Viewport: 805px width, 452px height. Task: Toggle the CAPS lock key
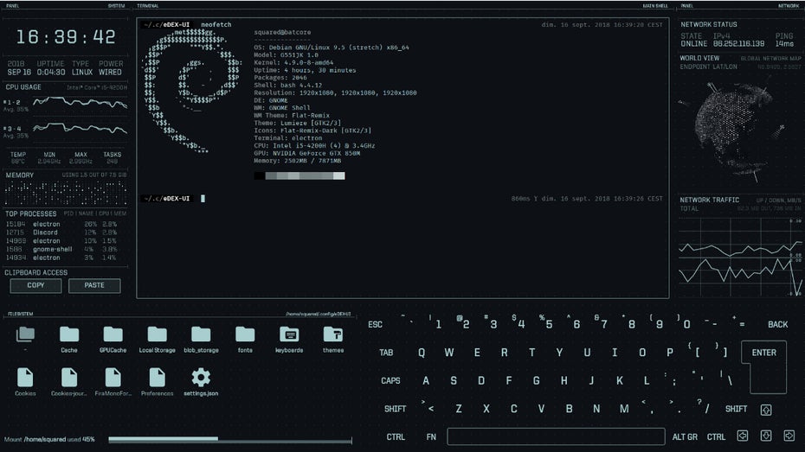(390, 380)
